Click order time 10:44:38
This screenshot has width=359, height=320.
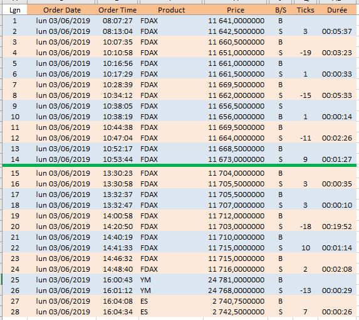tap(117, 127)
